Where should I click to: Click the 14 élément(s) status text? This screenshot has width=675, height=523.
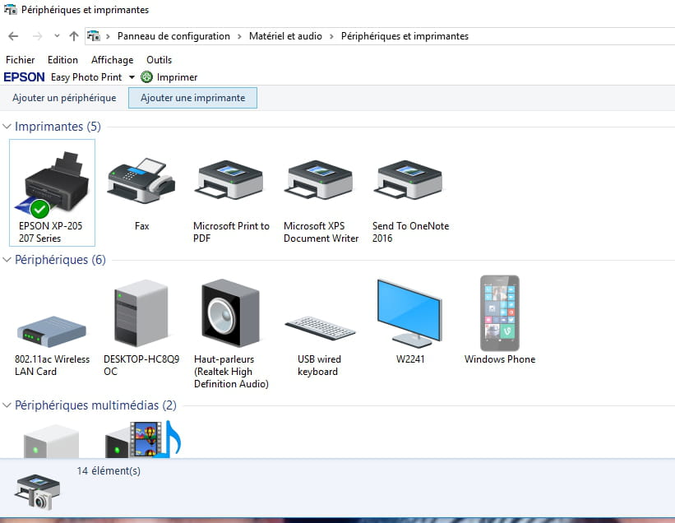click(109, 471)
